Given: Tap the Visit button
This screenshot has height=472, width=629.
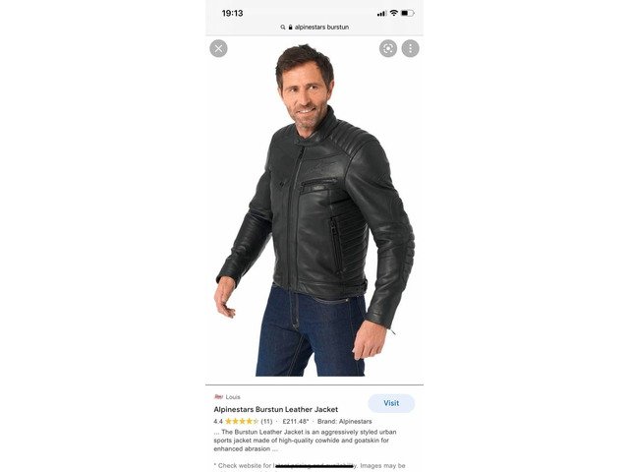Looking at the screenshot, I should coord(391,403).
